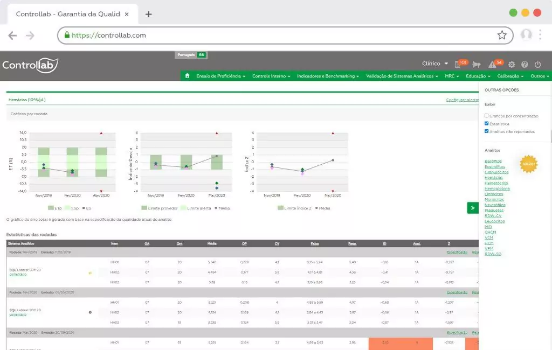The width and height of the screenshot is (552, 350).
Task: Collapse the side panel with green arrow button
Action: (x=473, y=208)
